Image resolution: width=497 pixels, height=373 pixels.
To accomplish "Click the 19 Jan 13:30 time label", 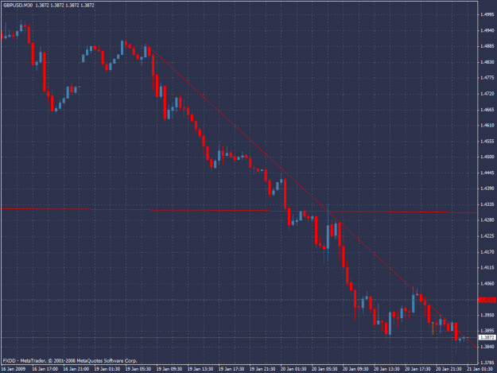I will point(200,369).
